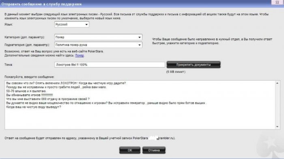Place cursor on first message line about ЛОХОТРОН
284x159 pixels.
click(x=66, y=83)
